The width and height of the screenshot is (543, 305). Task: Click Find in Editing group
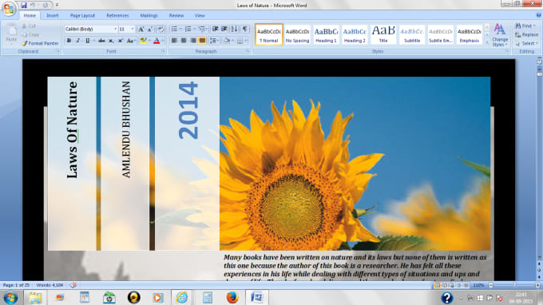pos(525,26)
